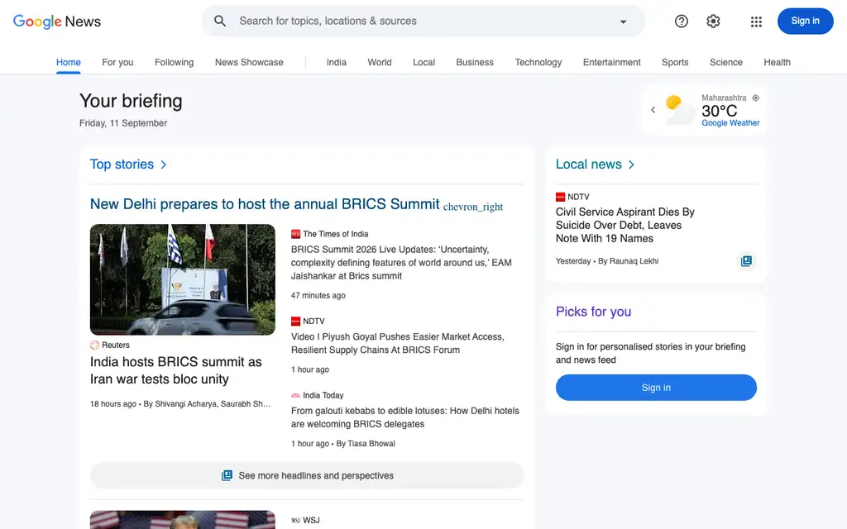Screen dimensions: 847x529
Task: Open the Local section tab
Action: (x=424, y=62)
